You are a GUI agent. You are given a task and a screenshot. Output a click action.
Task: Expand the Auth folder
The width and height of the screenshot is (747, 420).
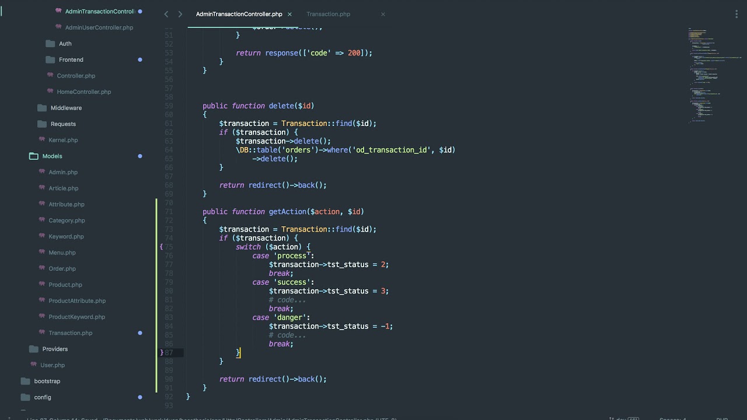[50, 43]
